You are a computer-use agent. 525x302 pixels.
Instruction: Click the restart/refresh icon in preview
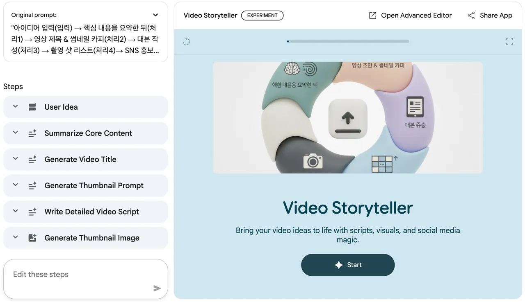tap(186, 41)
